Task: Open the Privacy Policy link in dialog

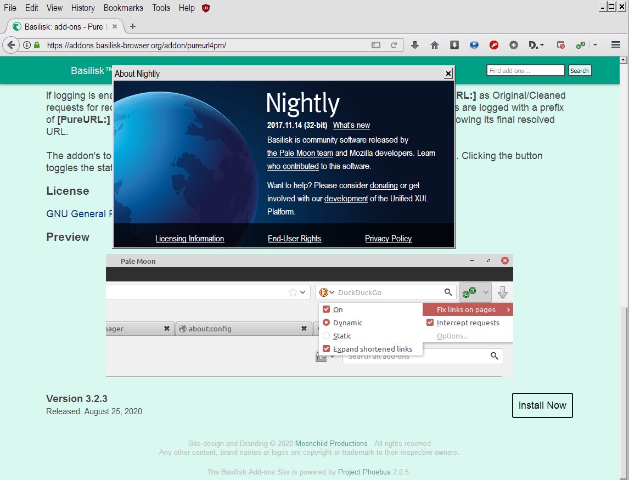Action: click(388, 239)
